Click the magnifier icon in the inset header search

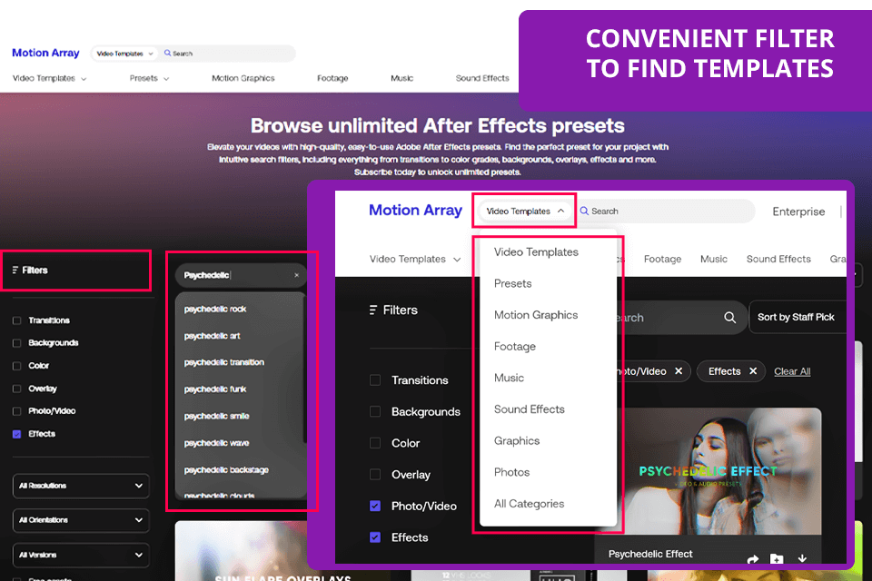pos(584,212)
